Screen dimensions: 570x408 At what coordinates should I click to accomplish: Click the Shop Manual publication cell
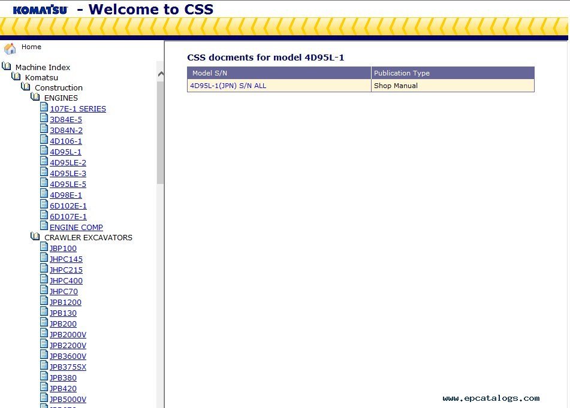tap(453, 86)
